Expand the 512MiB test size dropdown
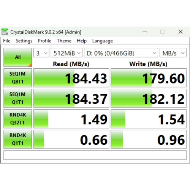Screen dimensions: 190x190 click(66, 53)
